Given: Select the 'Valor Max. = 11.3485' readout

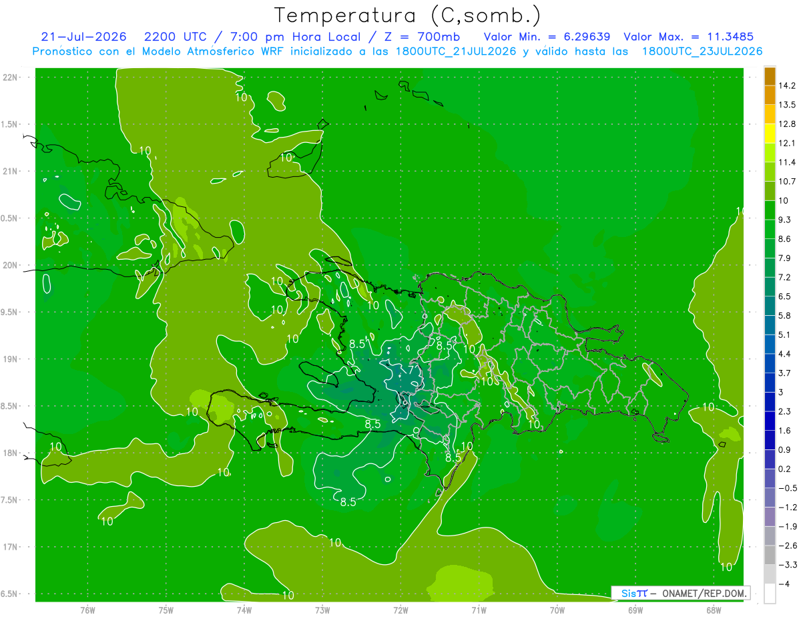Looking at the screenshot, I should pos(688,37).
